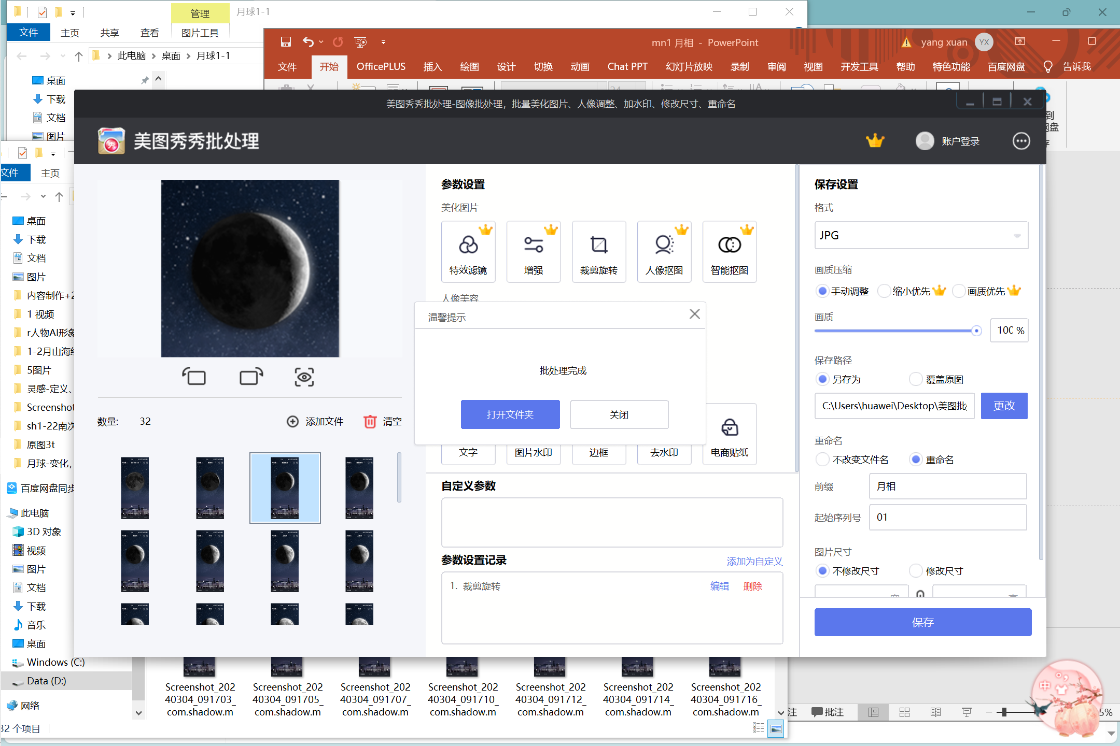
Task: Select 覆盖原图 overwrite original option
Action: [x=916, y=379]
